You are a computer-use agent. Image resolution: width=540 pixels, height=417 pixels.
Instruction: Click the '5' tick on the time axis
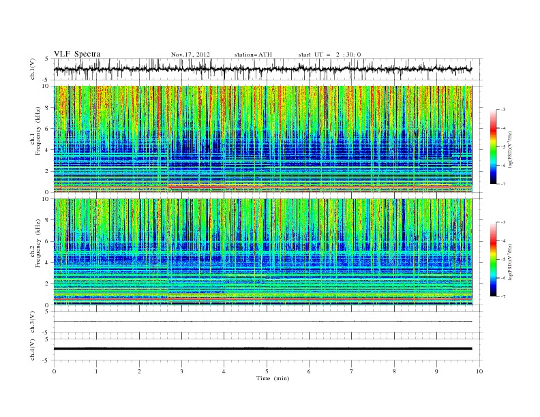tap(267, 371)
